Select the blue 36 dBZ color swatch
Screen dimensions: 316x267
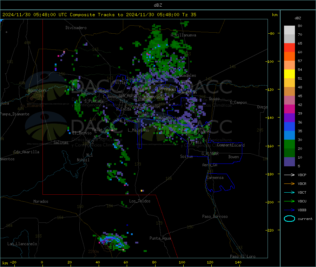(x=289, y=127)
